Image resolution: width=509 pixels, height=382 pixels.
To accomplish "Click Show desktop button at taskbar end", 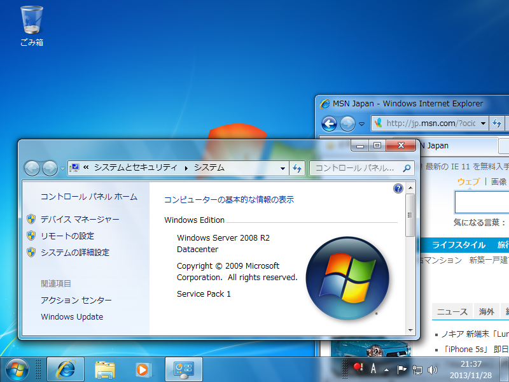I will [504, 369].
